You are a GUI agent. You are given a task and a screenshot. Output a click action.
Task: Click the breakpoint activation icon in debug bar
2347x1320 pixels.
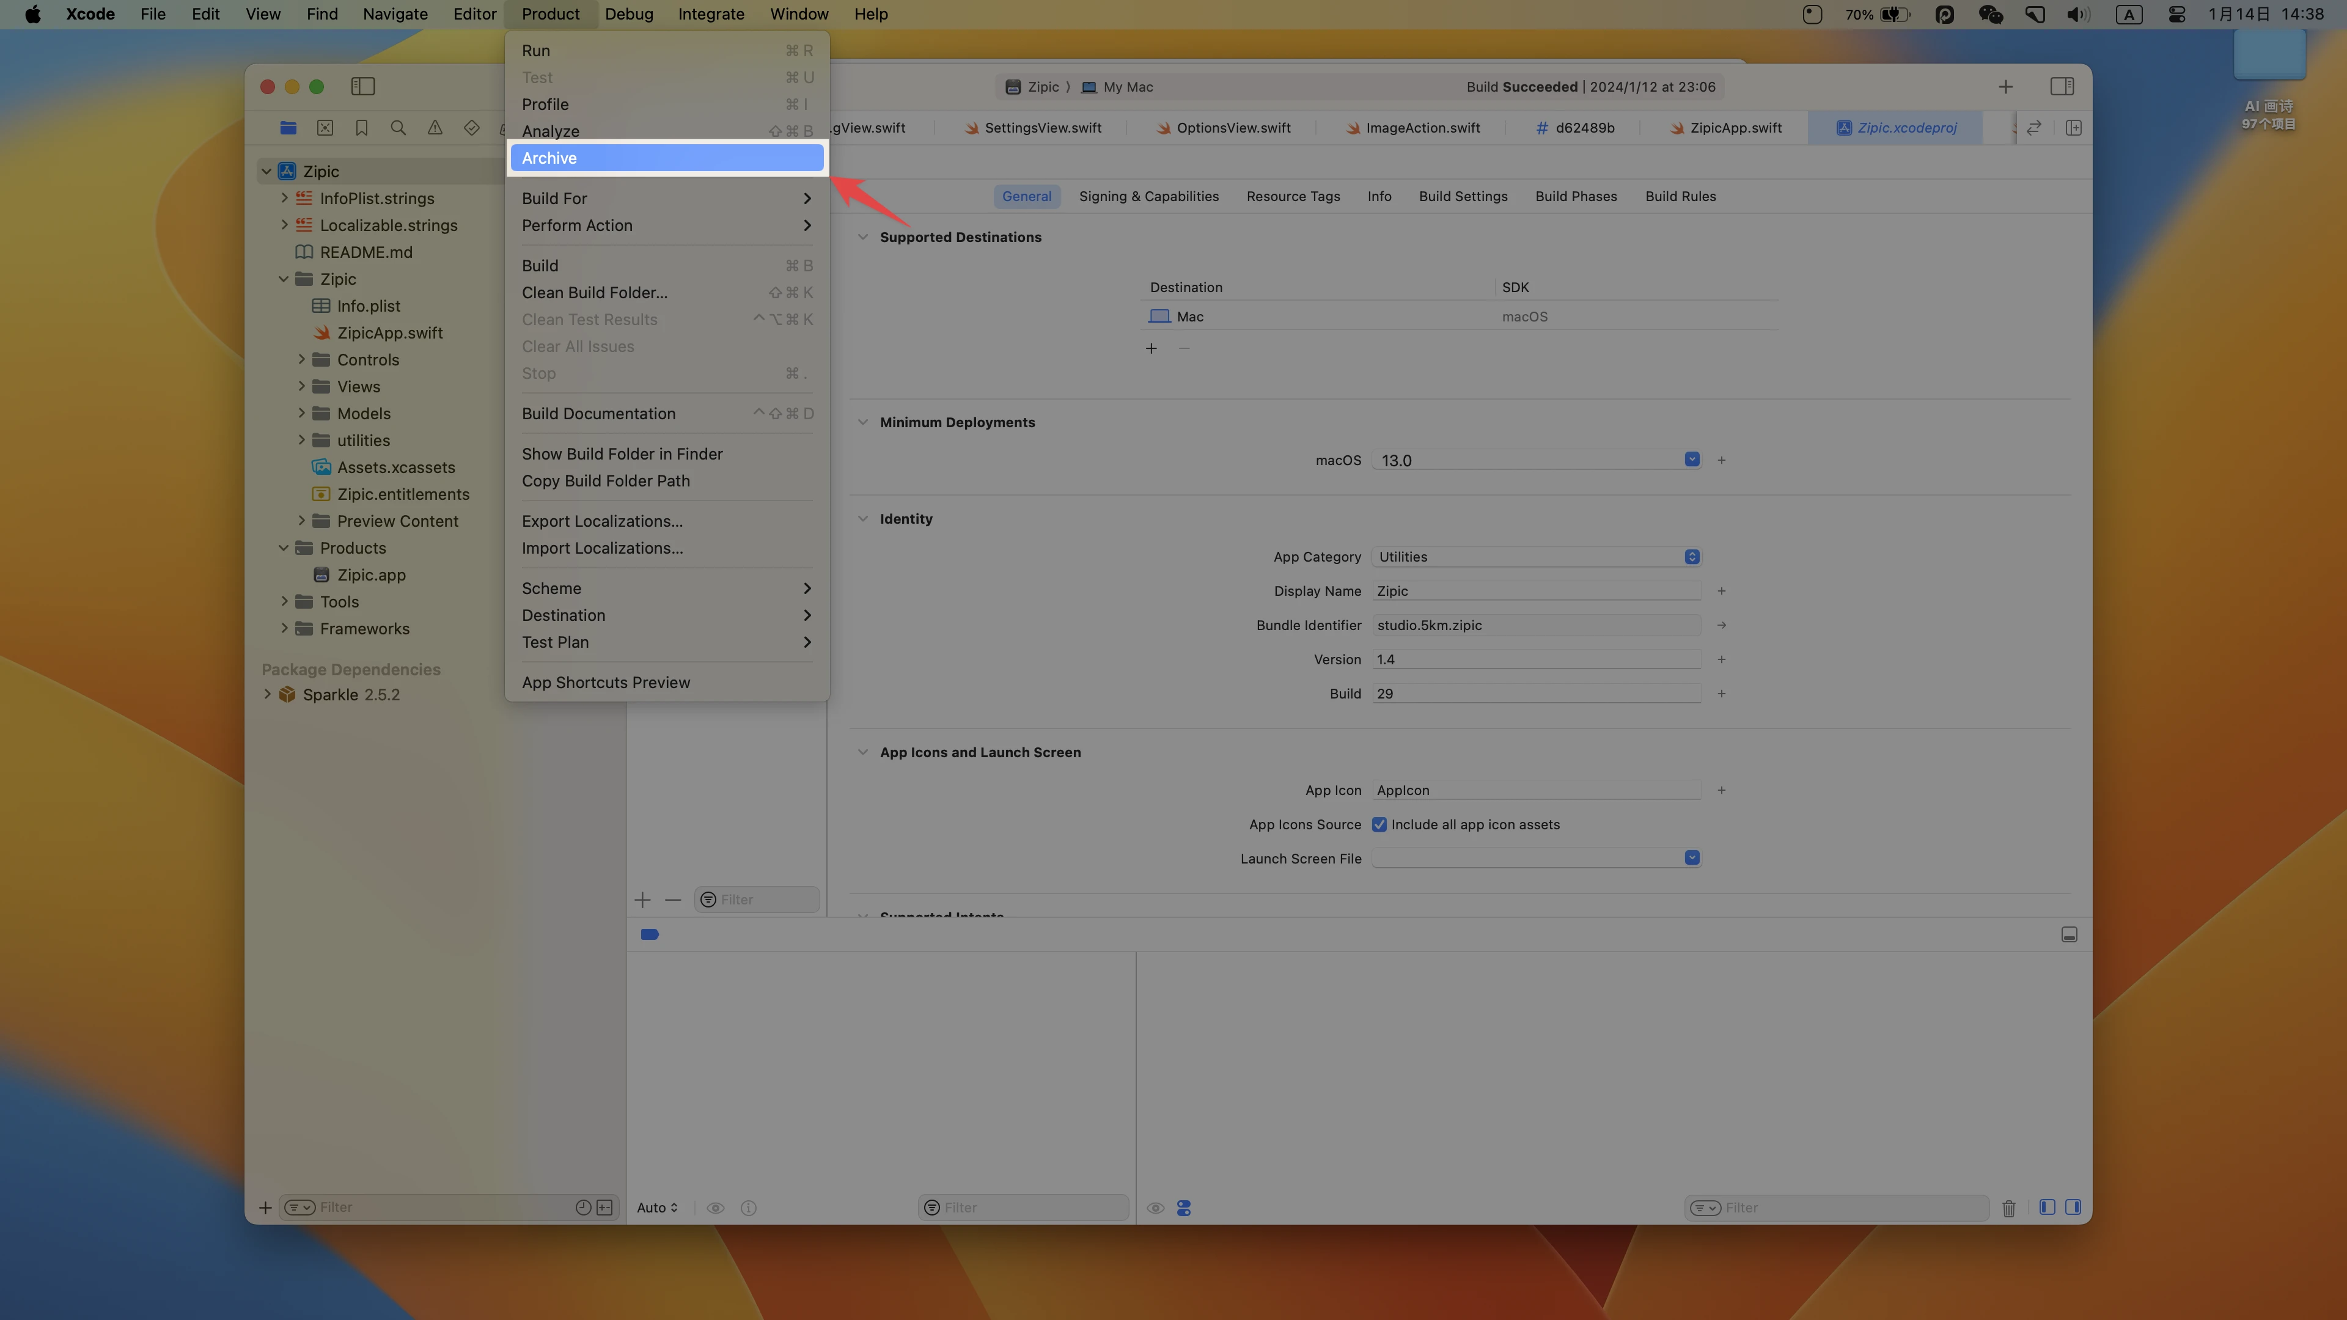click(650, 934)
